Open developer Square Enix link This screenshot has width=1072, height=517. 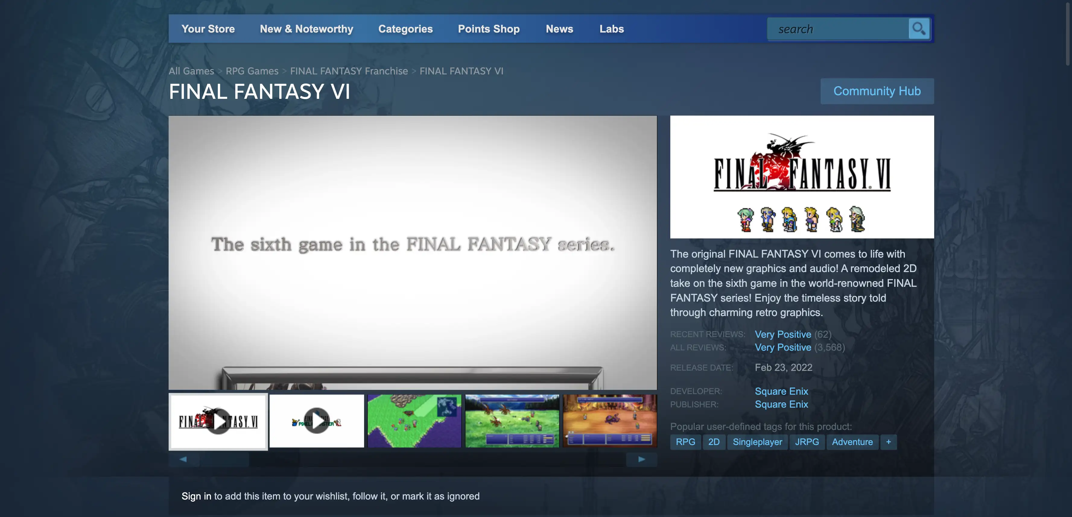pos(781,391)
